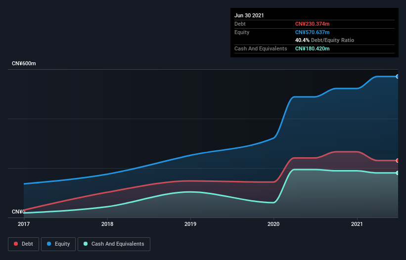Click the Equity label in tooltip
The height and width of the screenshot is (260, 406).
(x=242, y=32)
